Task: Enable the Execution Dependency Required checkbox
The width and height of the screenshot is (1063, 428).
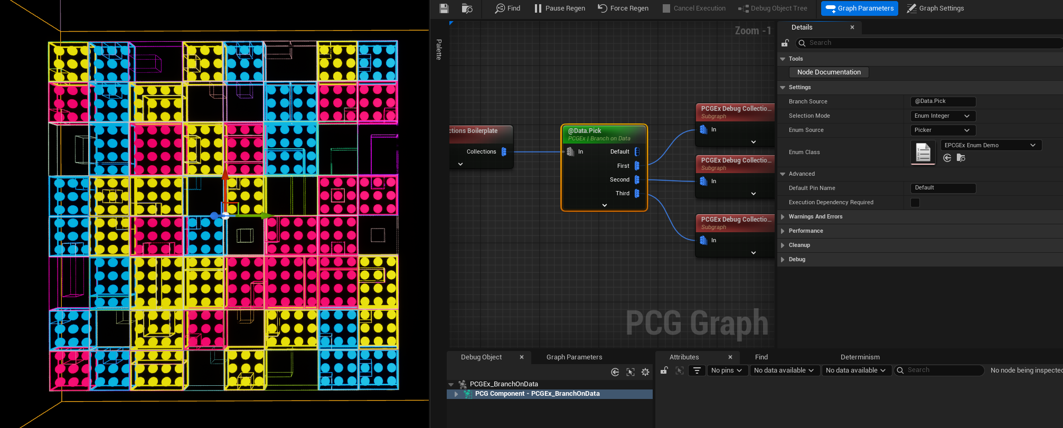Action: click(915, 203)
